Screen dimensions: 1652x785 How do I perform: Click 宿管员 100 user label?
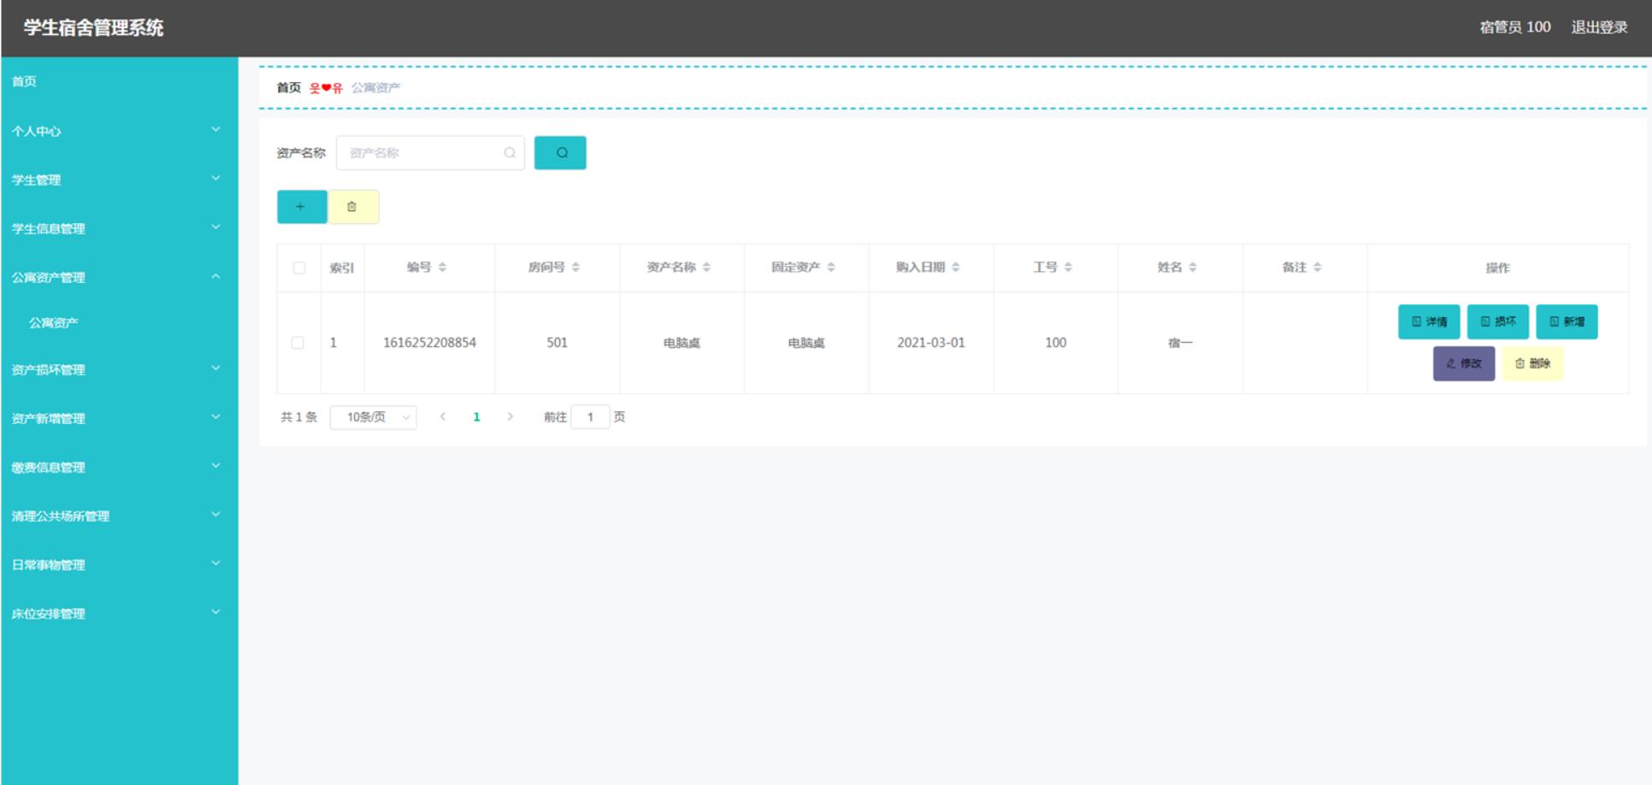coord(1515,27)
